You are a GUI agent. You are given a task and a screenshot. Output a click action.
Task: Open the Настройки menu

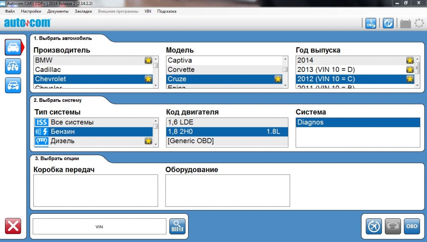tap(31, 11)
